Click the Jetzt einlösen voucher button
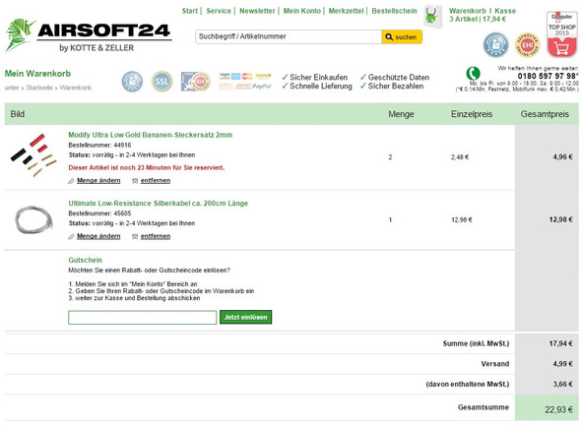The width and height of the screenshot is (581, 426). point(245,317)
